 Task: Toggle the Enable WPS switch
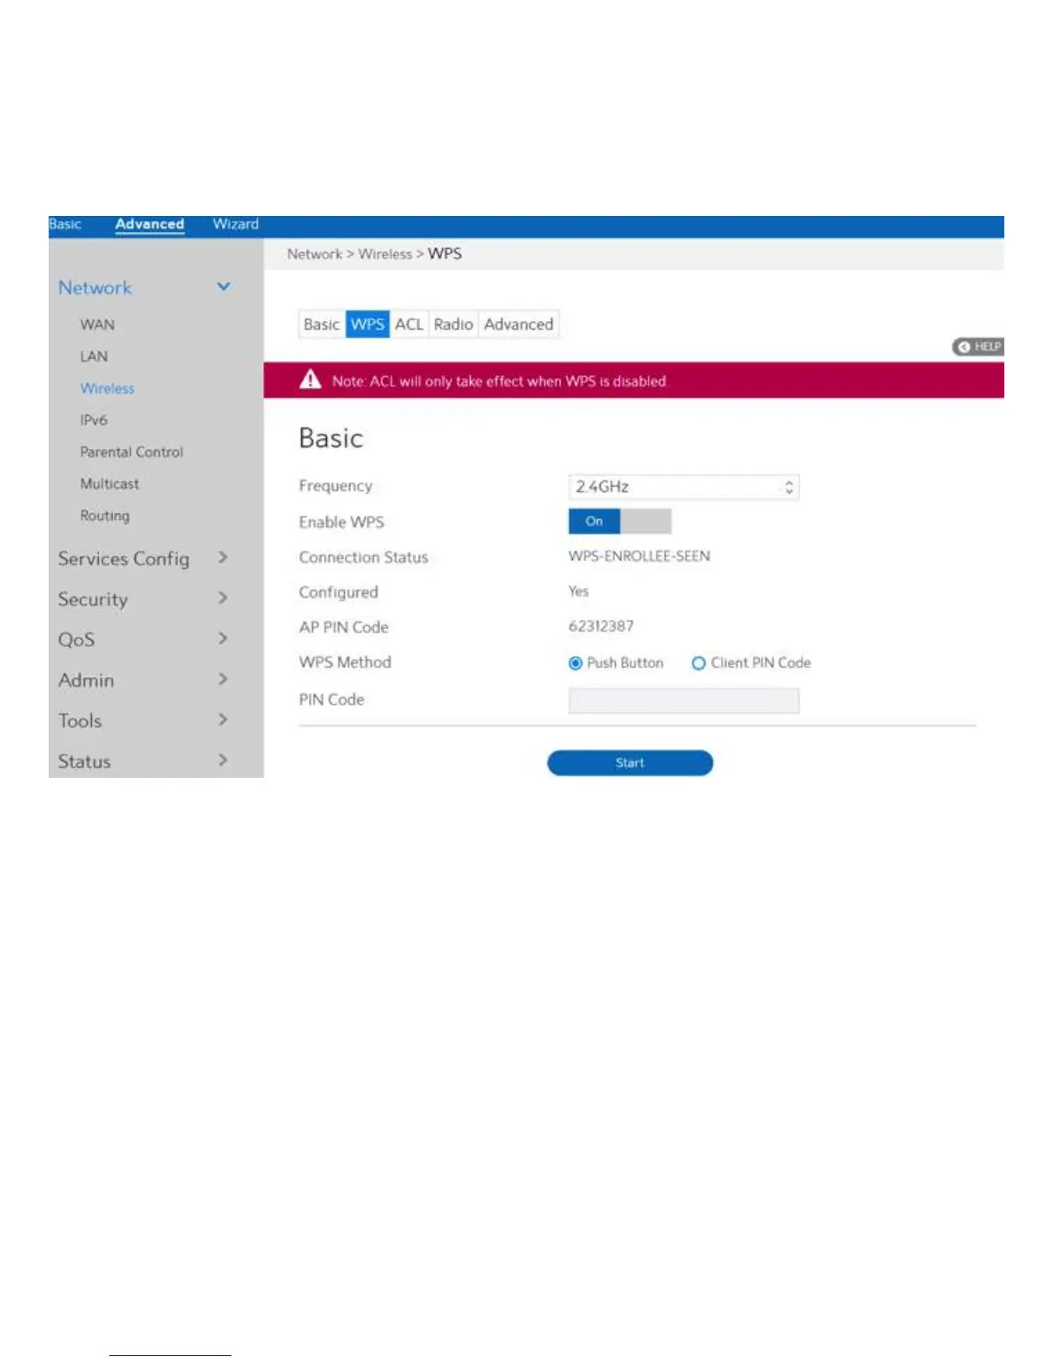(620, 521)
